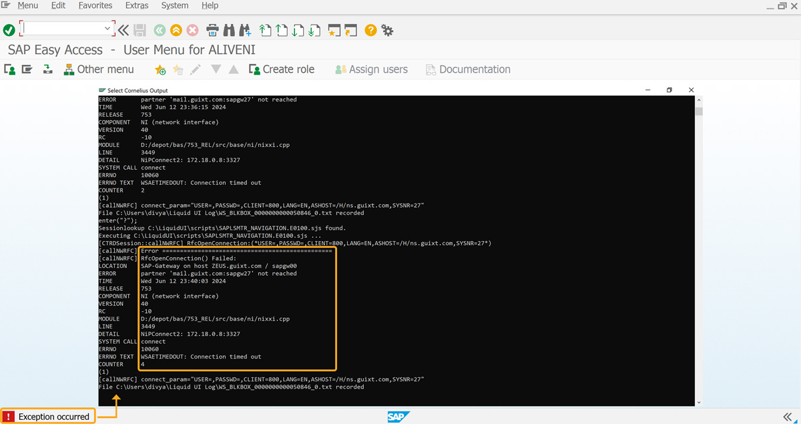Open the Favorites menu
The height and width of the screenshot is (424, 801).
click(x=95, y=5)
